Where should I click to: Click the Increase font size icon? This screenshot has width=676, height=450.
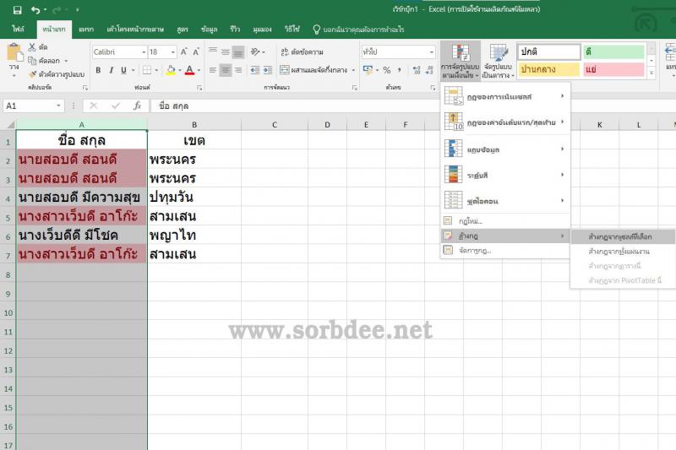[x=183, y=52]
